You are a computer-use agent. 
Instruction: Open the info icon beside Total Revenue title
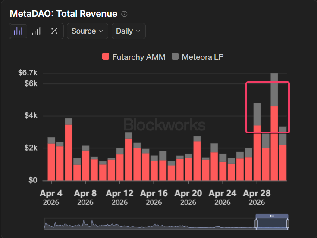[124, 14]
